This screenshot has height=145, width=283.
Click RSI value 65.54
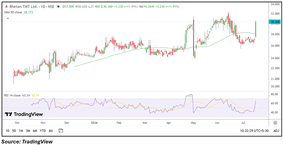[x=26, y=95]
